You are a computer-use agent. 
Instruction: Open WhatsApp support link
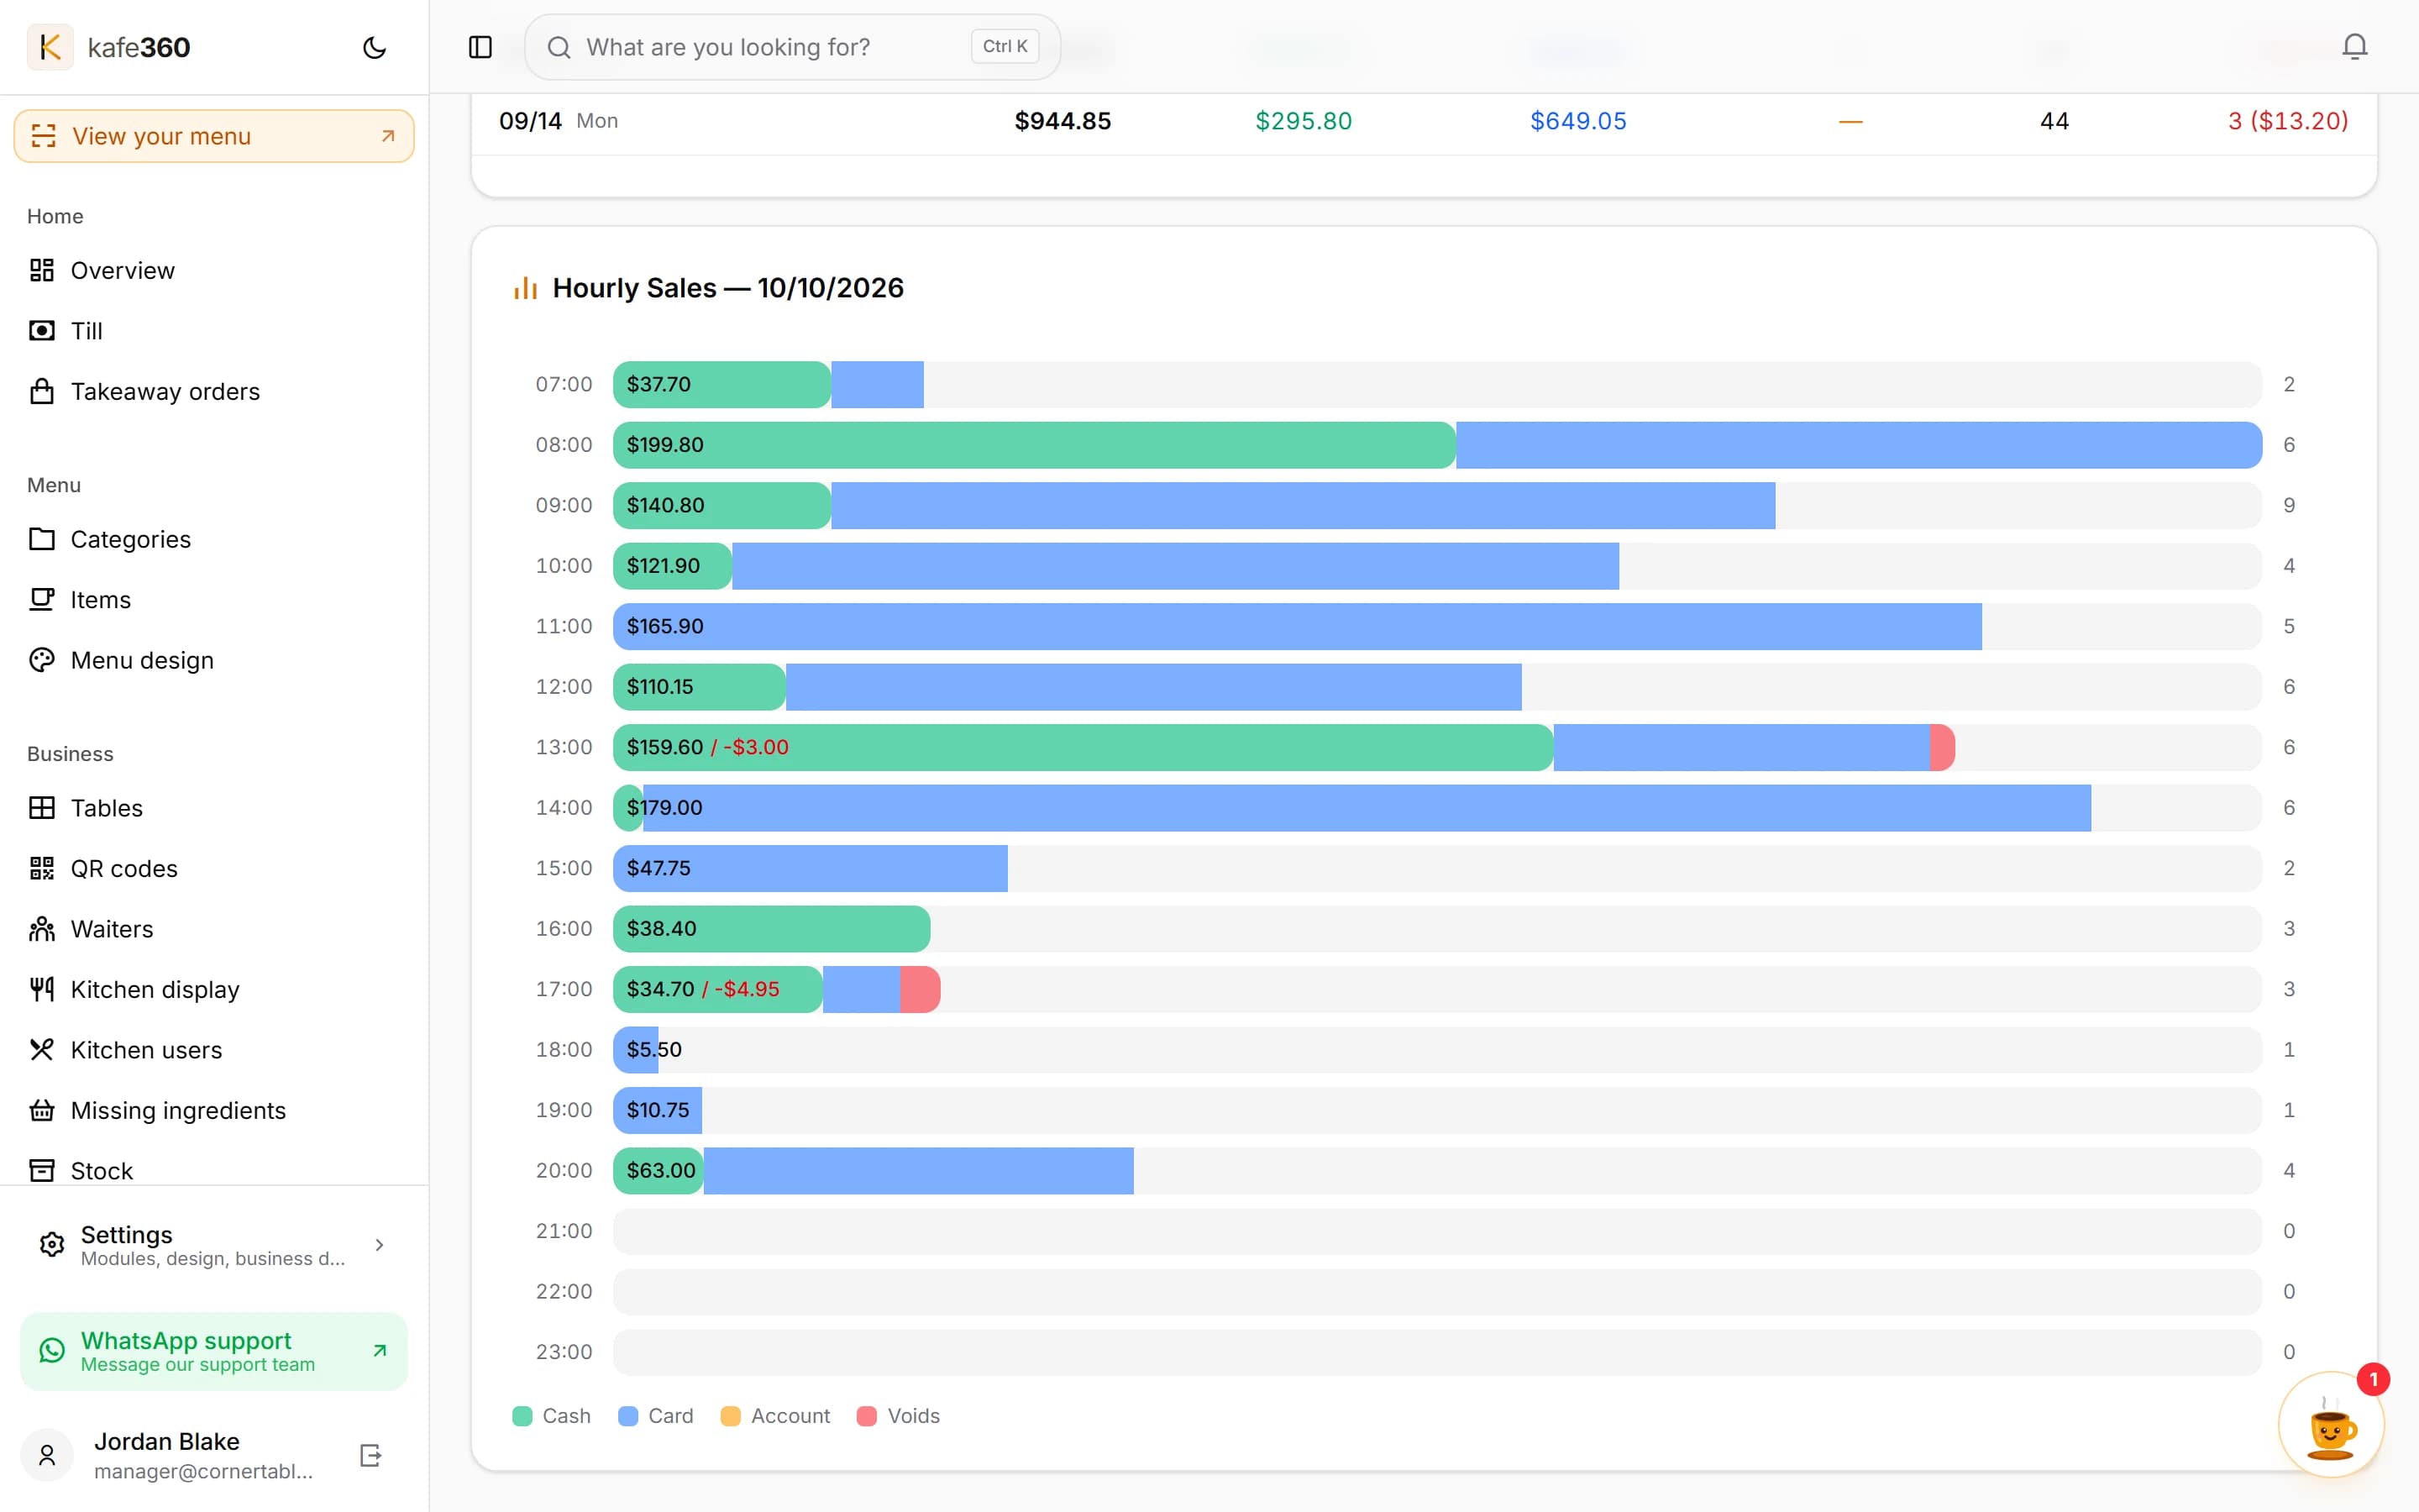tap(214, 1351)
